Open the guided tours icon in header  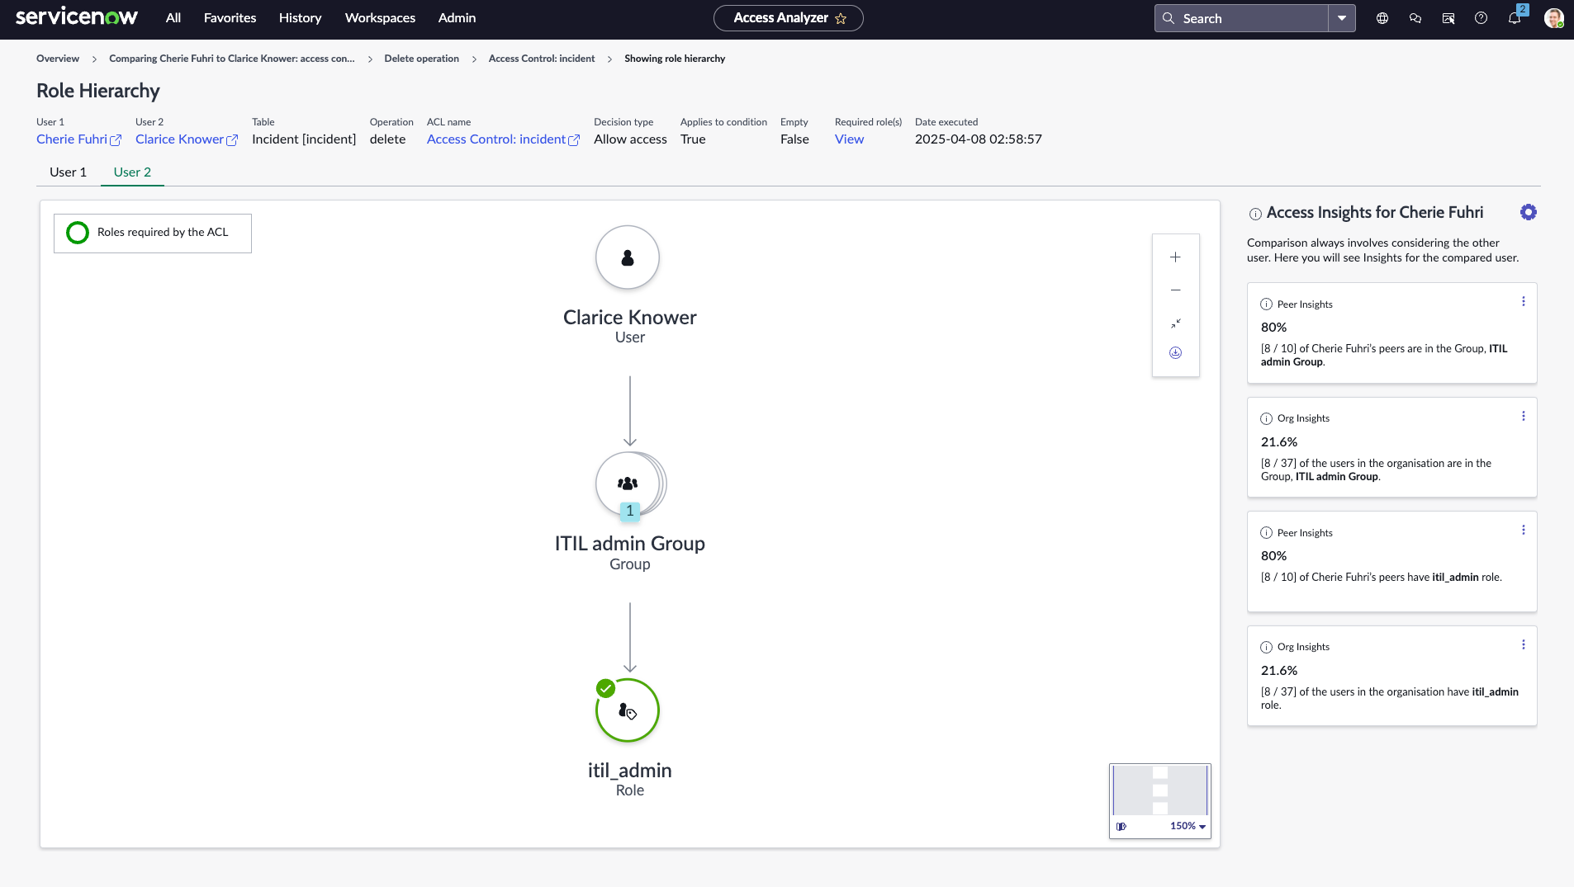click(x=1448, y=18)
